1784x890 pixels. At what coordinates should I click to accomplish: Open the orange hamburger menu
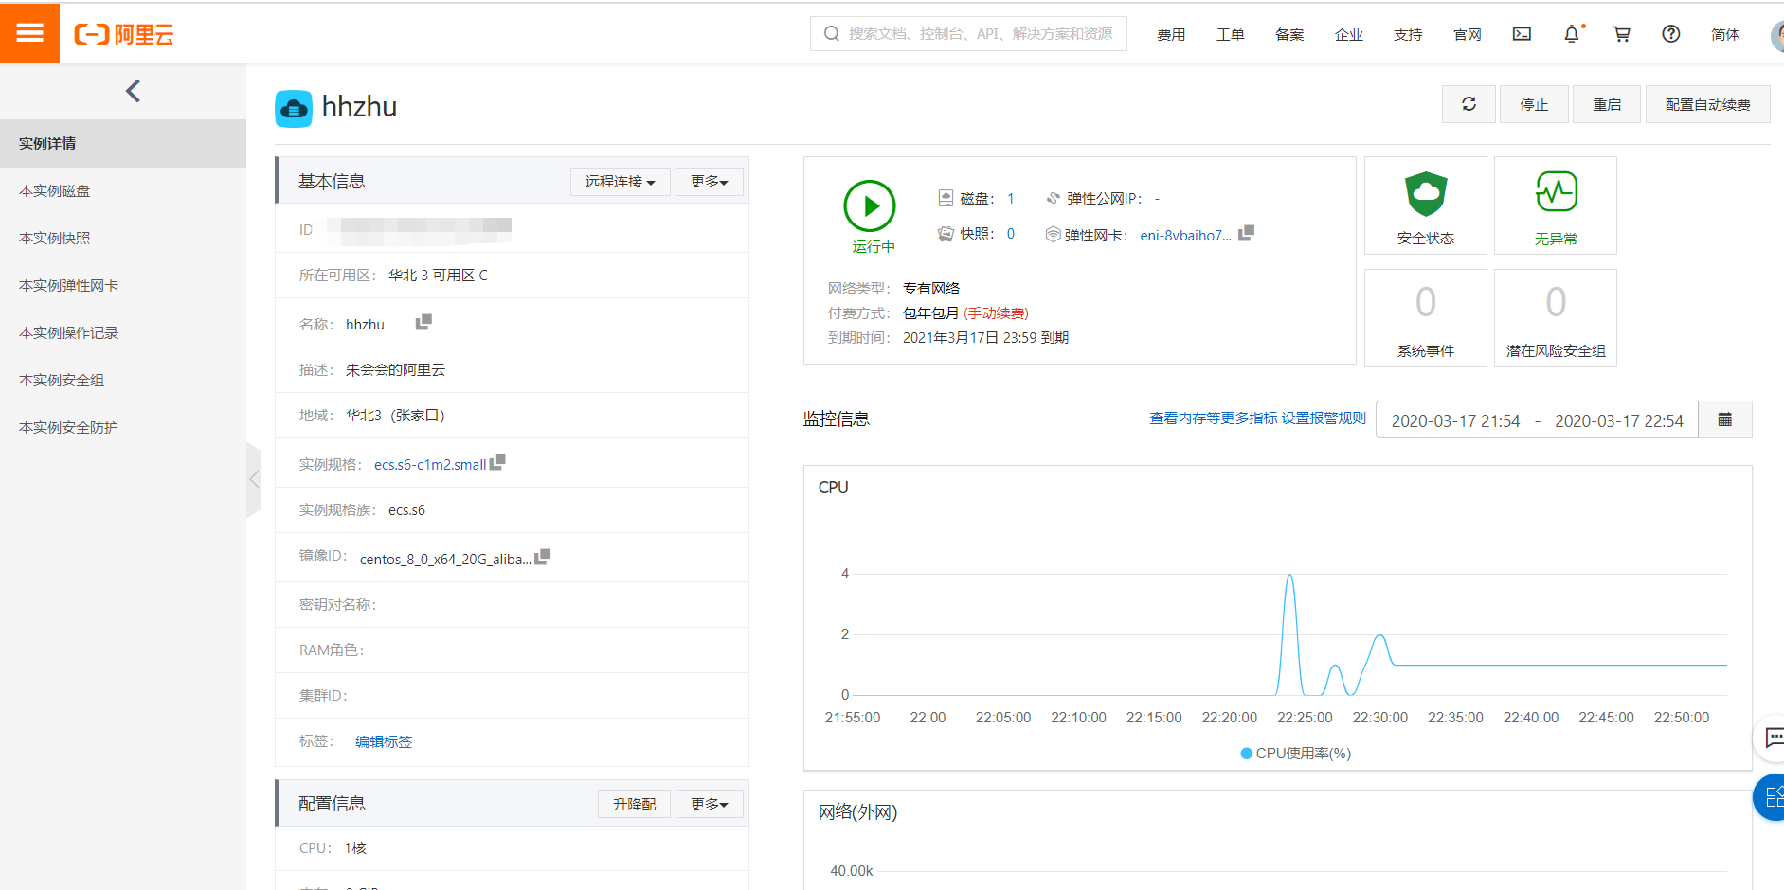[x=29, y=33]
